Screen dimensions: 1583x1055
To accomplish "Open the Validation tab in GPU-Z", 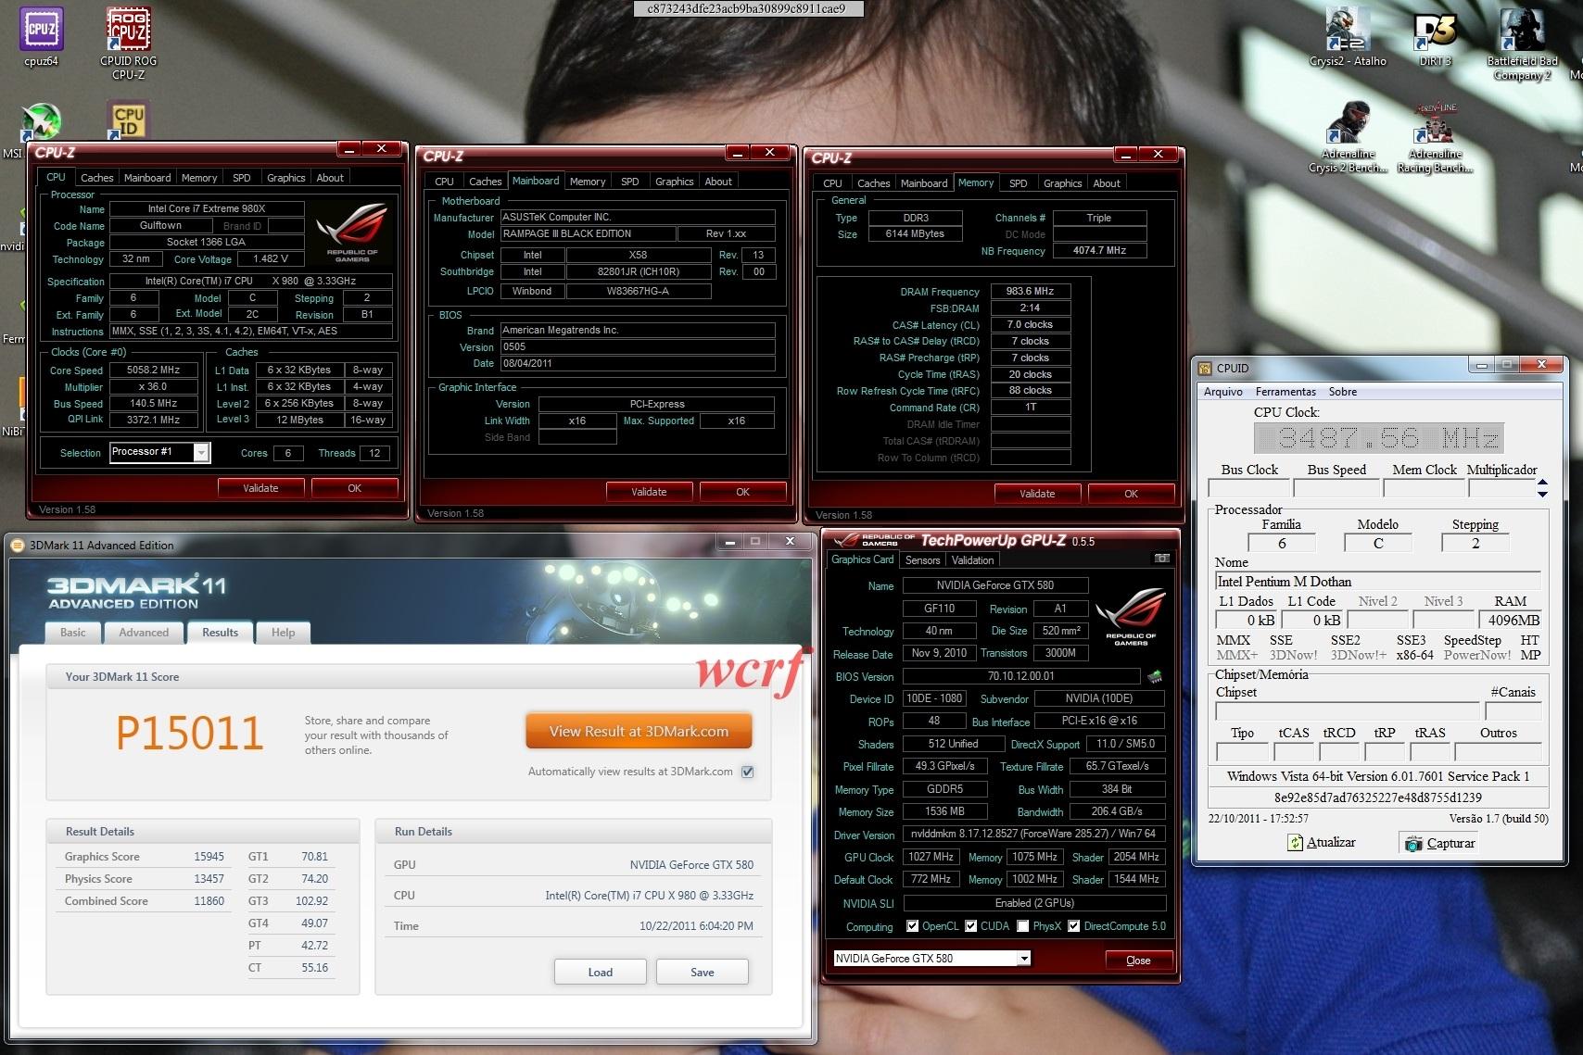I will [972, 560].
